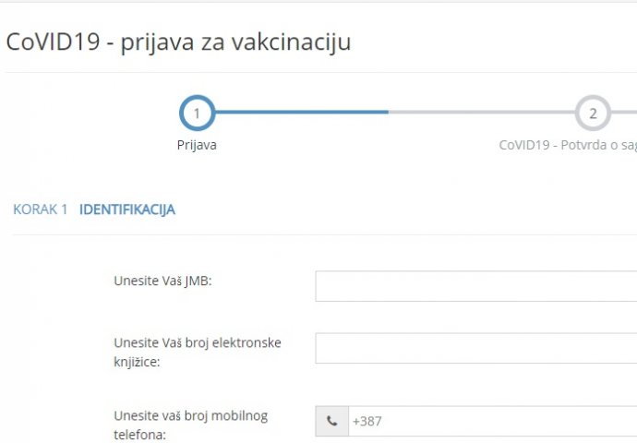Click the KORAK 1 text

(41, 210)
